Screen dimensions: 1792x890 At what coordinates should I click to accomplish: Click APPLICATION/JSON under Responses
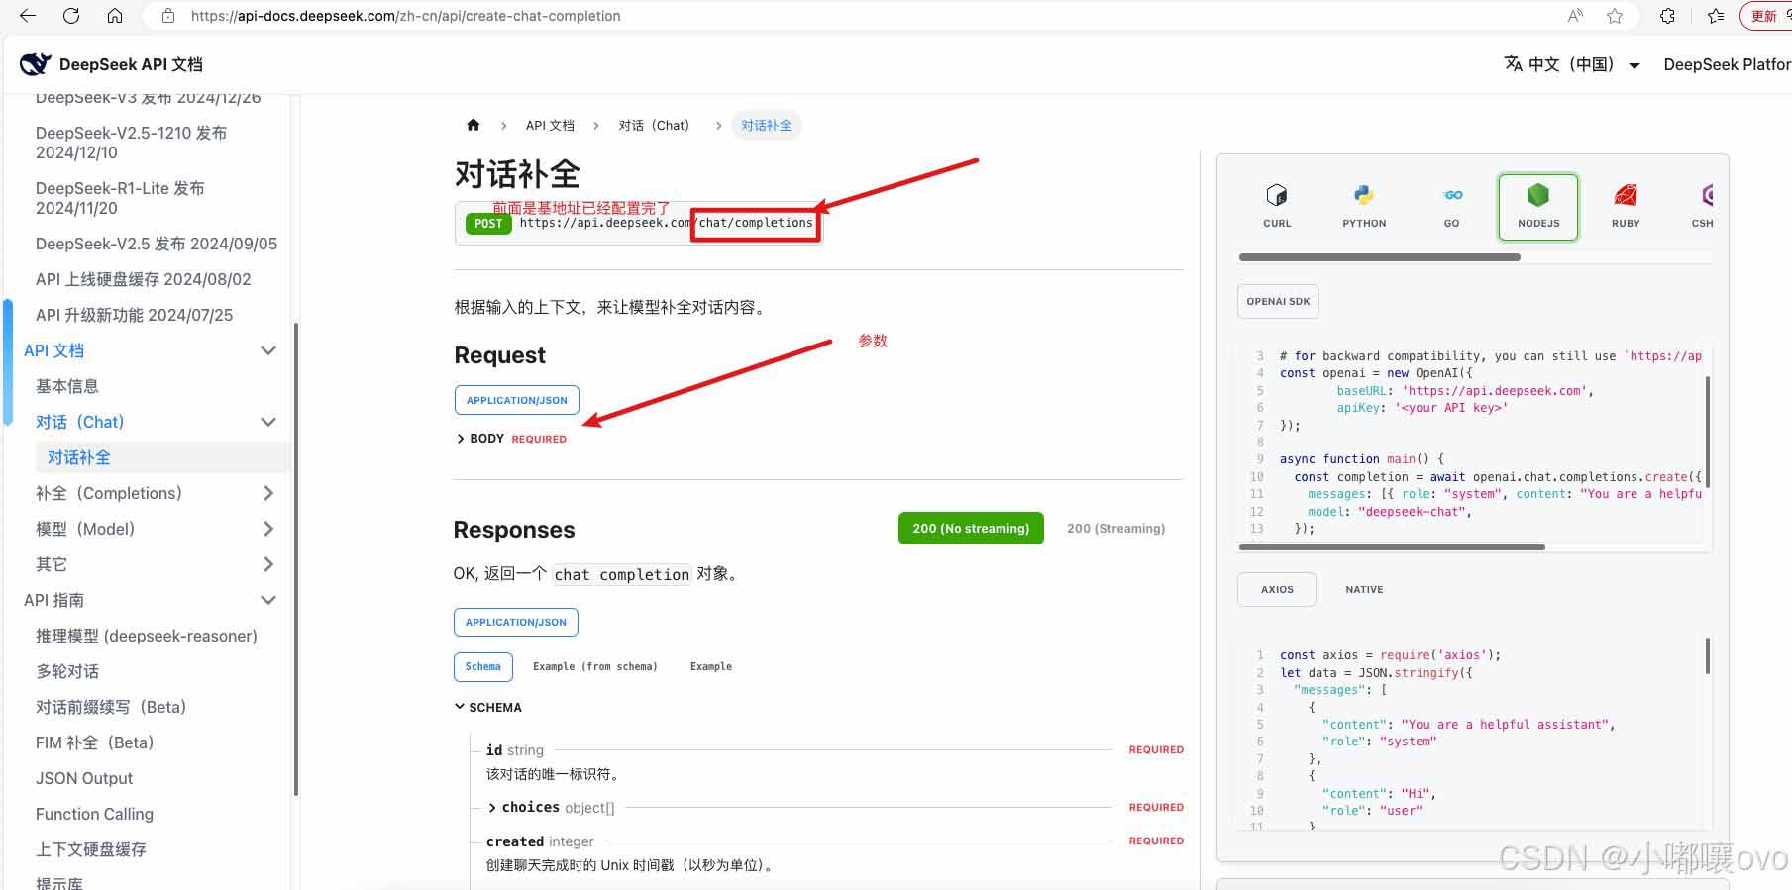[x=516, y=622]
